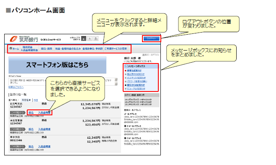Click the スマートフォン版はこちら banner
Screen dimensions: 276x165
coord(57,65)
